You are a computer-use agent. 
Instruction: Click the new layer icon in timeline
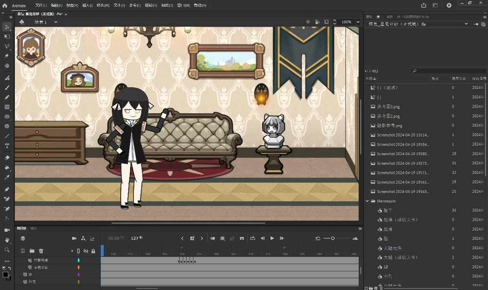22,251
